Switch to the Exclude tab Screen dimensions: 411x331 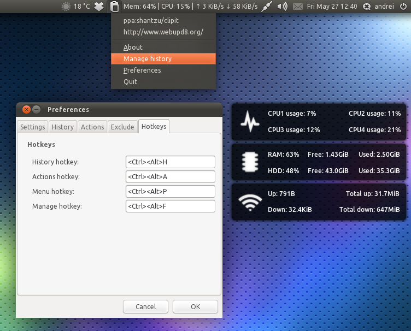click(122, 127)
